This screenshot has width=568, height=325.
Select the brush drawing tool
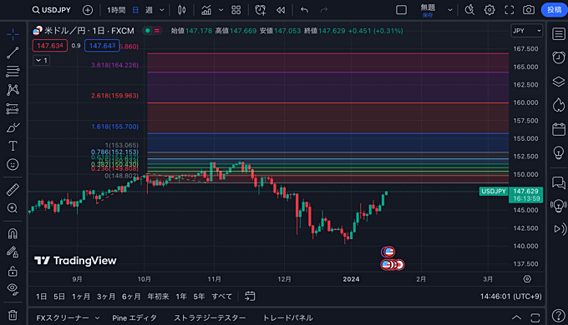tap(13, 127)
